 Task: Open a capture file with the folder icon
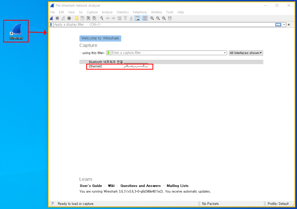(77, 18)
